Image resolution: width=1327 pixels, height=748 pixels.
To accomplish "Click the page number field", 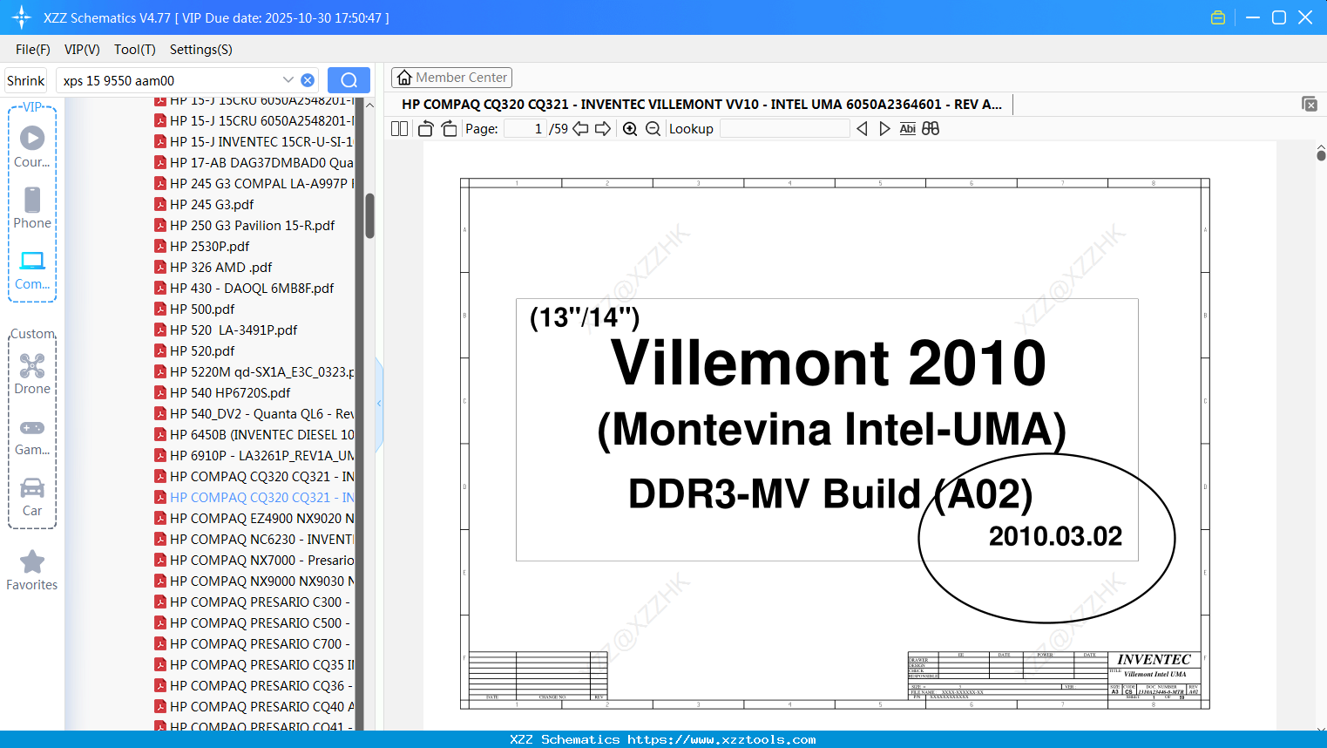I will [x=525, y=129].
